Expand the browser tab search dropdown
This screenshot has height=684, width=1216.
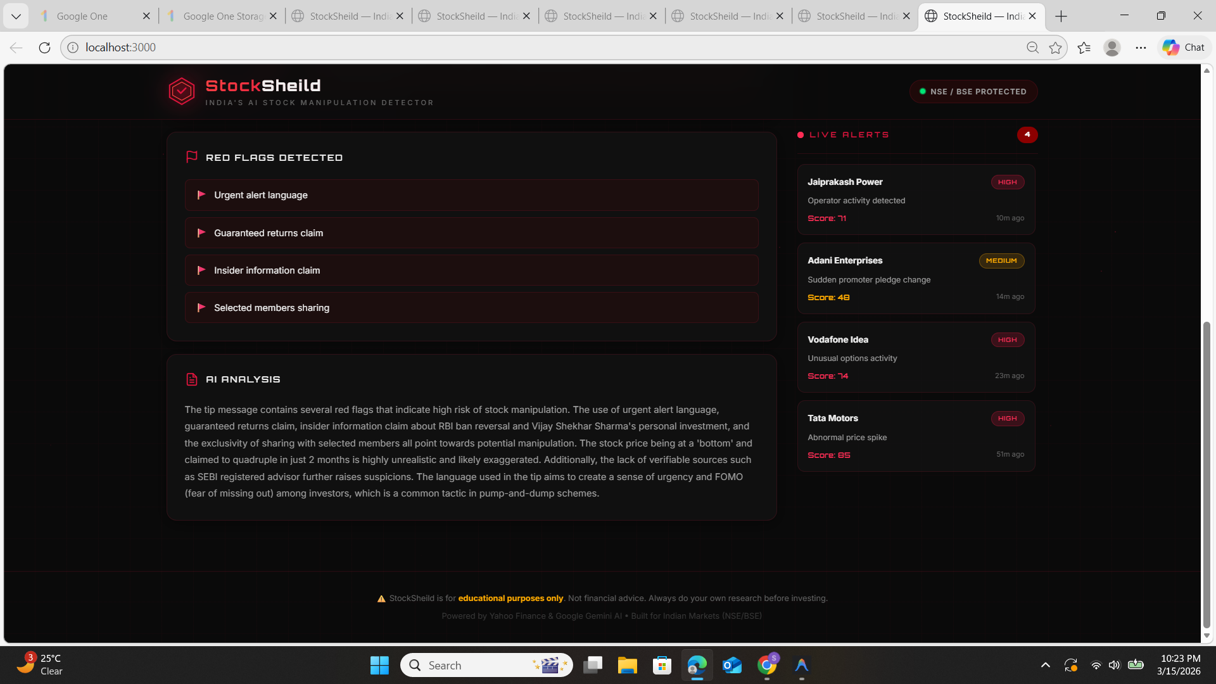coord(16,16)
